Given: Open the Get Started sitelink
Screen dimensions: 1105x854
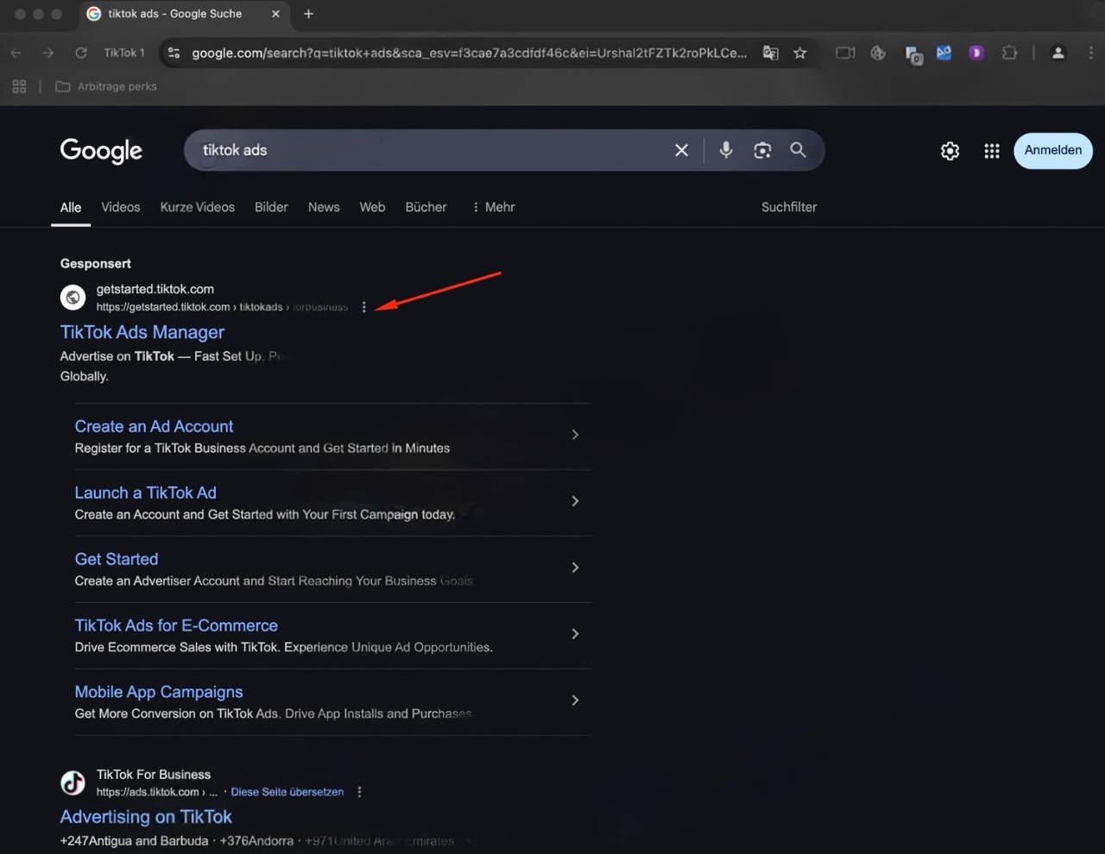Looking at the screenshot, I should tap(117, 559).
